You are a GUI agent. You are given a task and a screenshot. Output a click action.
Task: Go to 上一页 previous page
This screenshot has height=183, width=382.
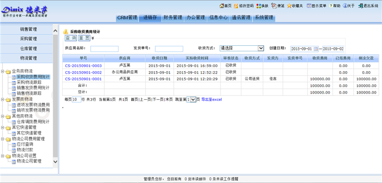[x=145, y=100]
